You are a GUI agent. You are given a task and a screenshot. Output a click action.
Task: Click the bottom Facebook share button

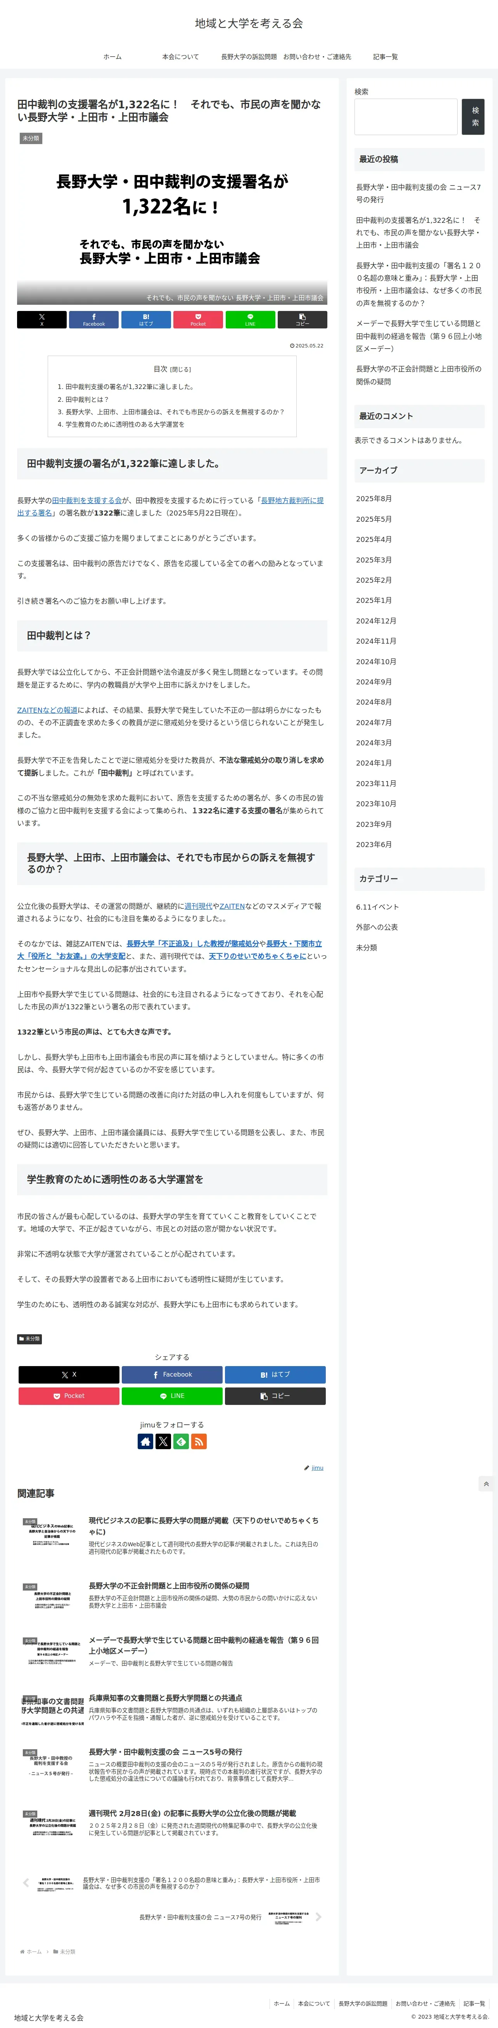tap(172, 1375)
